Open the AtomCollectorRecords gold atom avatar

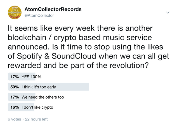(15, 12)
